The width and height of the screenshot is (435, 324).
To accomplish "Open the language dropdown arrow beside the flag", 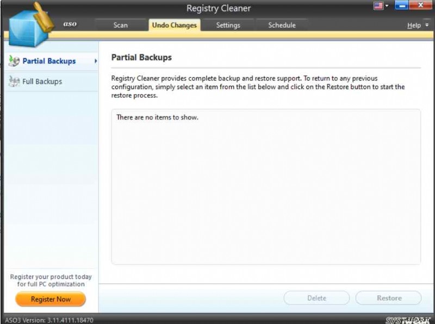I will pos(387,5).
